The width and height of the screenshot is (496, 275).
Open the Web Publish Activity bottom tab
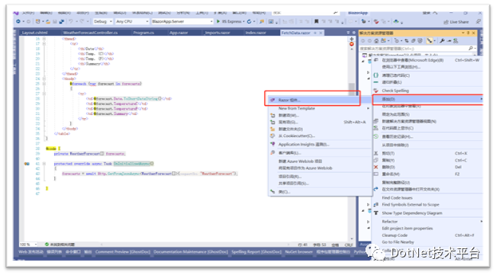pos(31,252)
